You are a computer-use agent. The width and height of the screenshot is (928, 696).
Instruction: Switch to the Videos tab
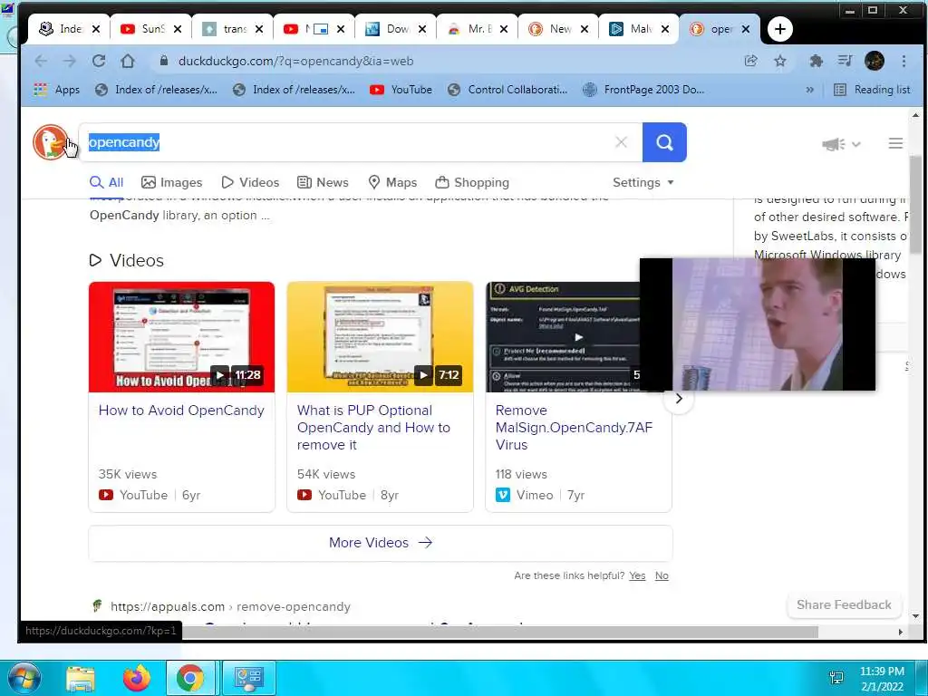(250, 182)
